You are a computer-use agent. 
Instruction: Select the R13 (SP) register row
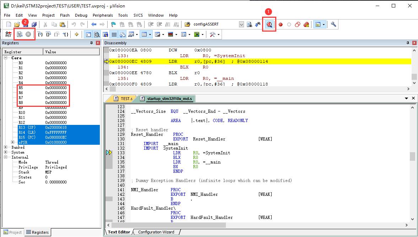[59, 127]
